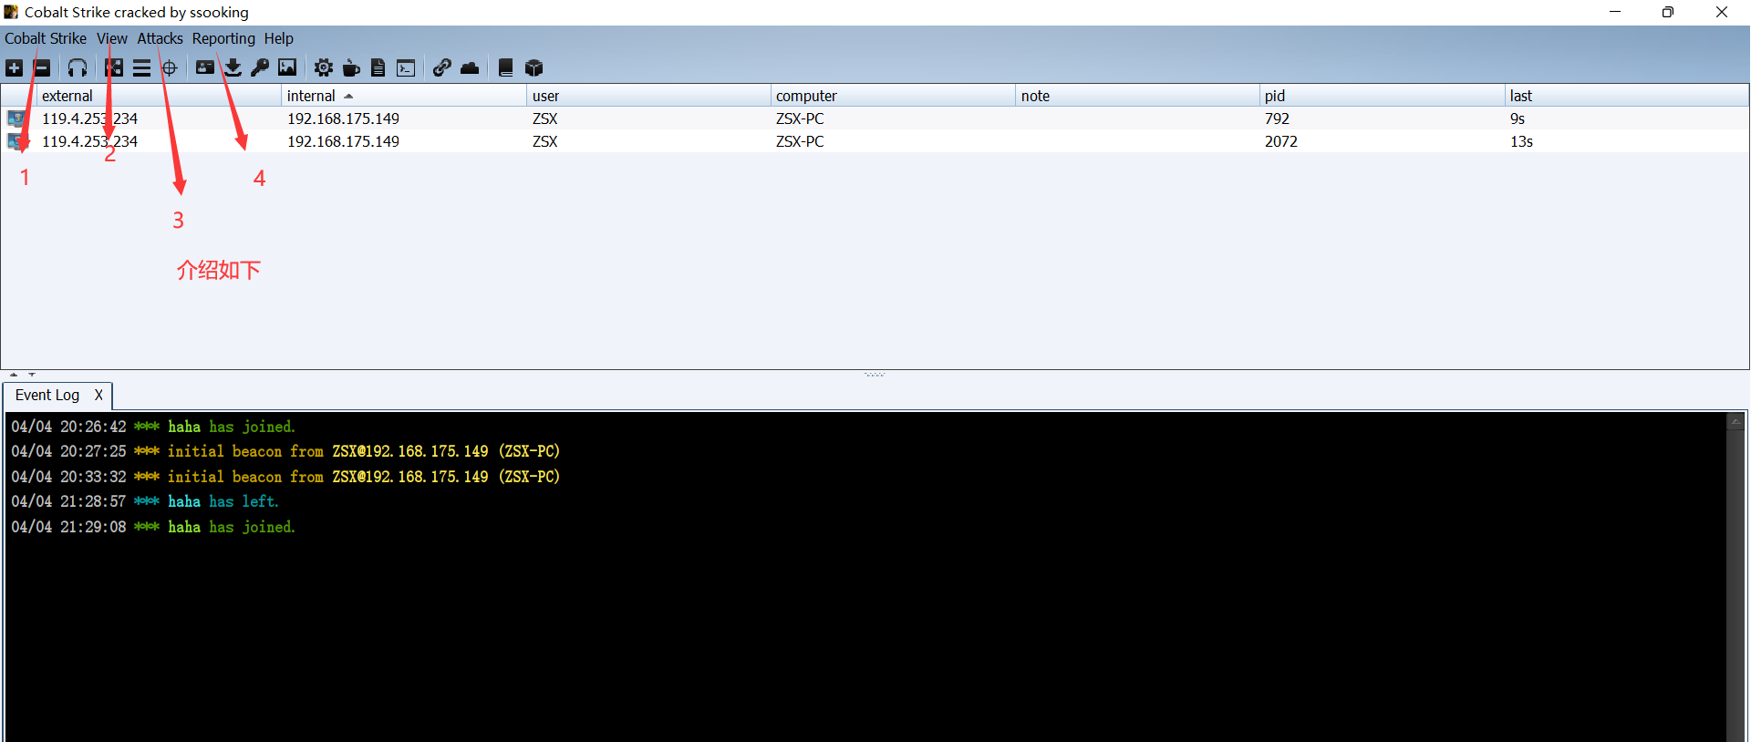The height and width of the screenshot is (742, 1751).
Task: Open the Screenshots picture icon
Action: [x=287, y=68]
